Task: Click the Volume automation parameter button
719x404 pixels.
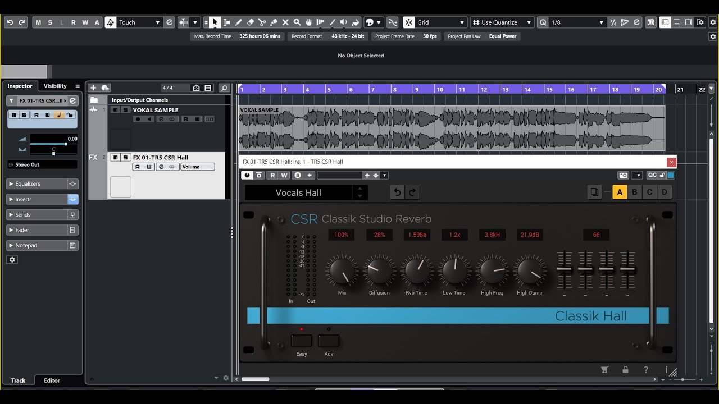Action: 198,167
